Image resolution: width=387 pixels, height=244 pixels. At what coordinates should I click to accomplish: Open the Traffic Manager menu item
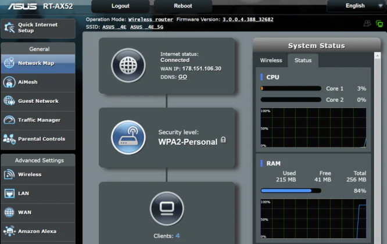click(x=38, y=120)
